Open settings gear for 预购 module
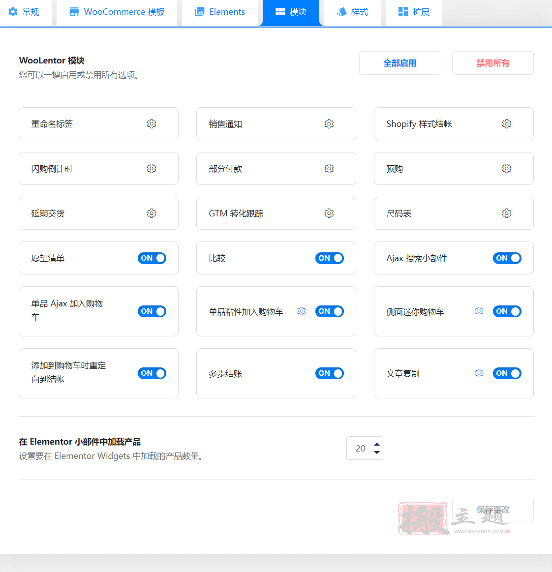 point(506,169)
